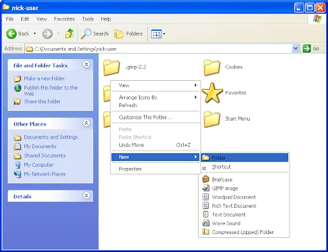
Task: Create new Text Document item
Action: coord(245,215)
